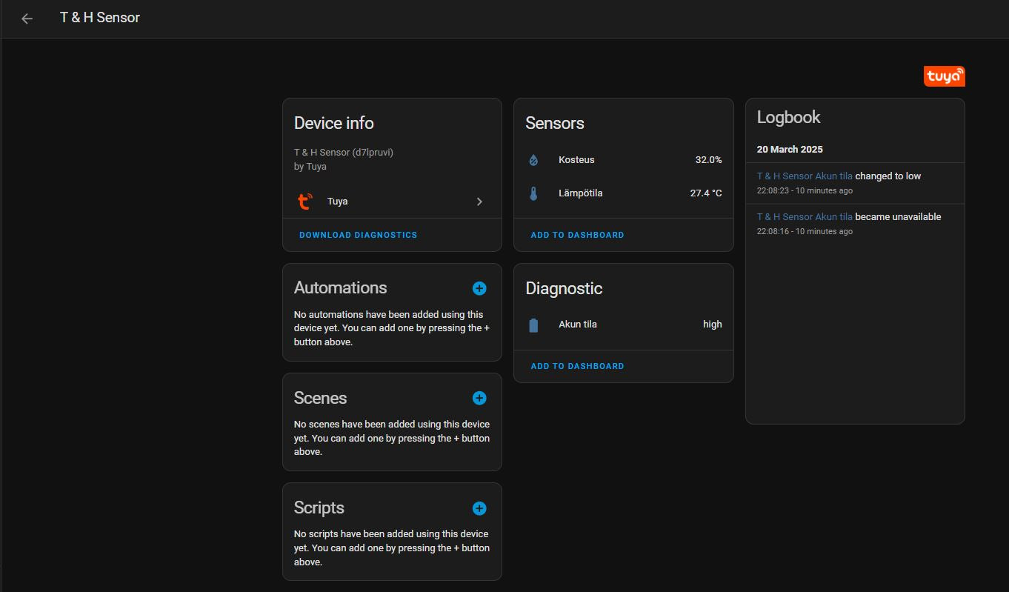Viewport: 1009px width, 592px height.
Task: Add a new script with plus icon
Action: [x=479, y=508]
